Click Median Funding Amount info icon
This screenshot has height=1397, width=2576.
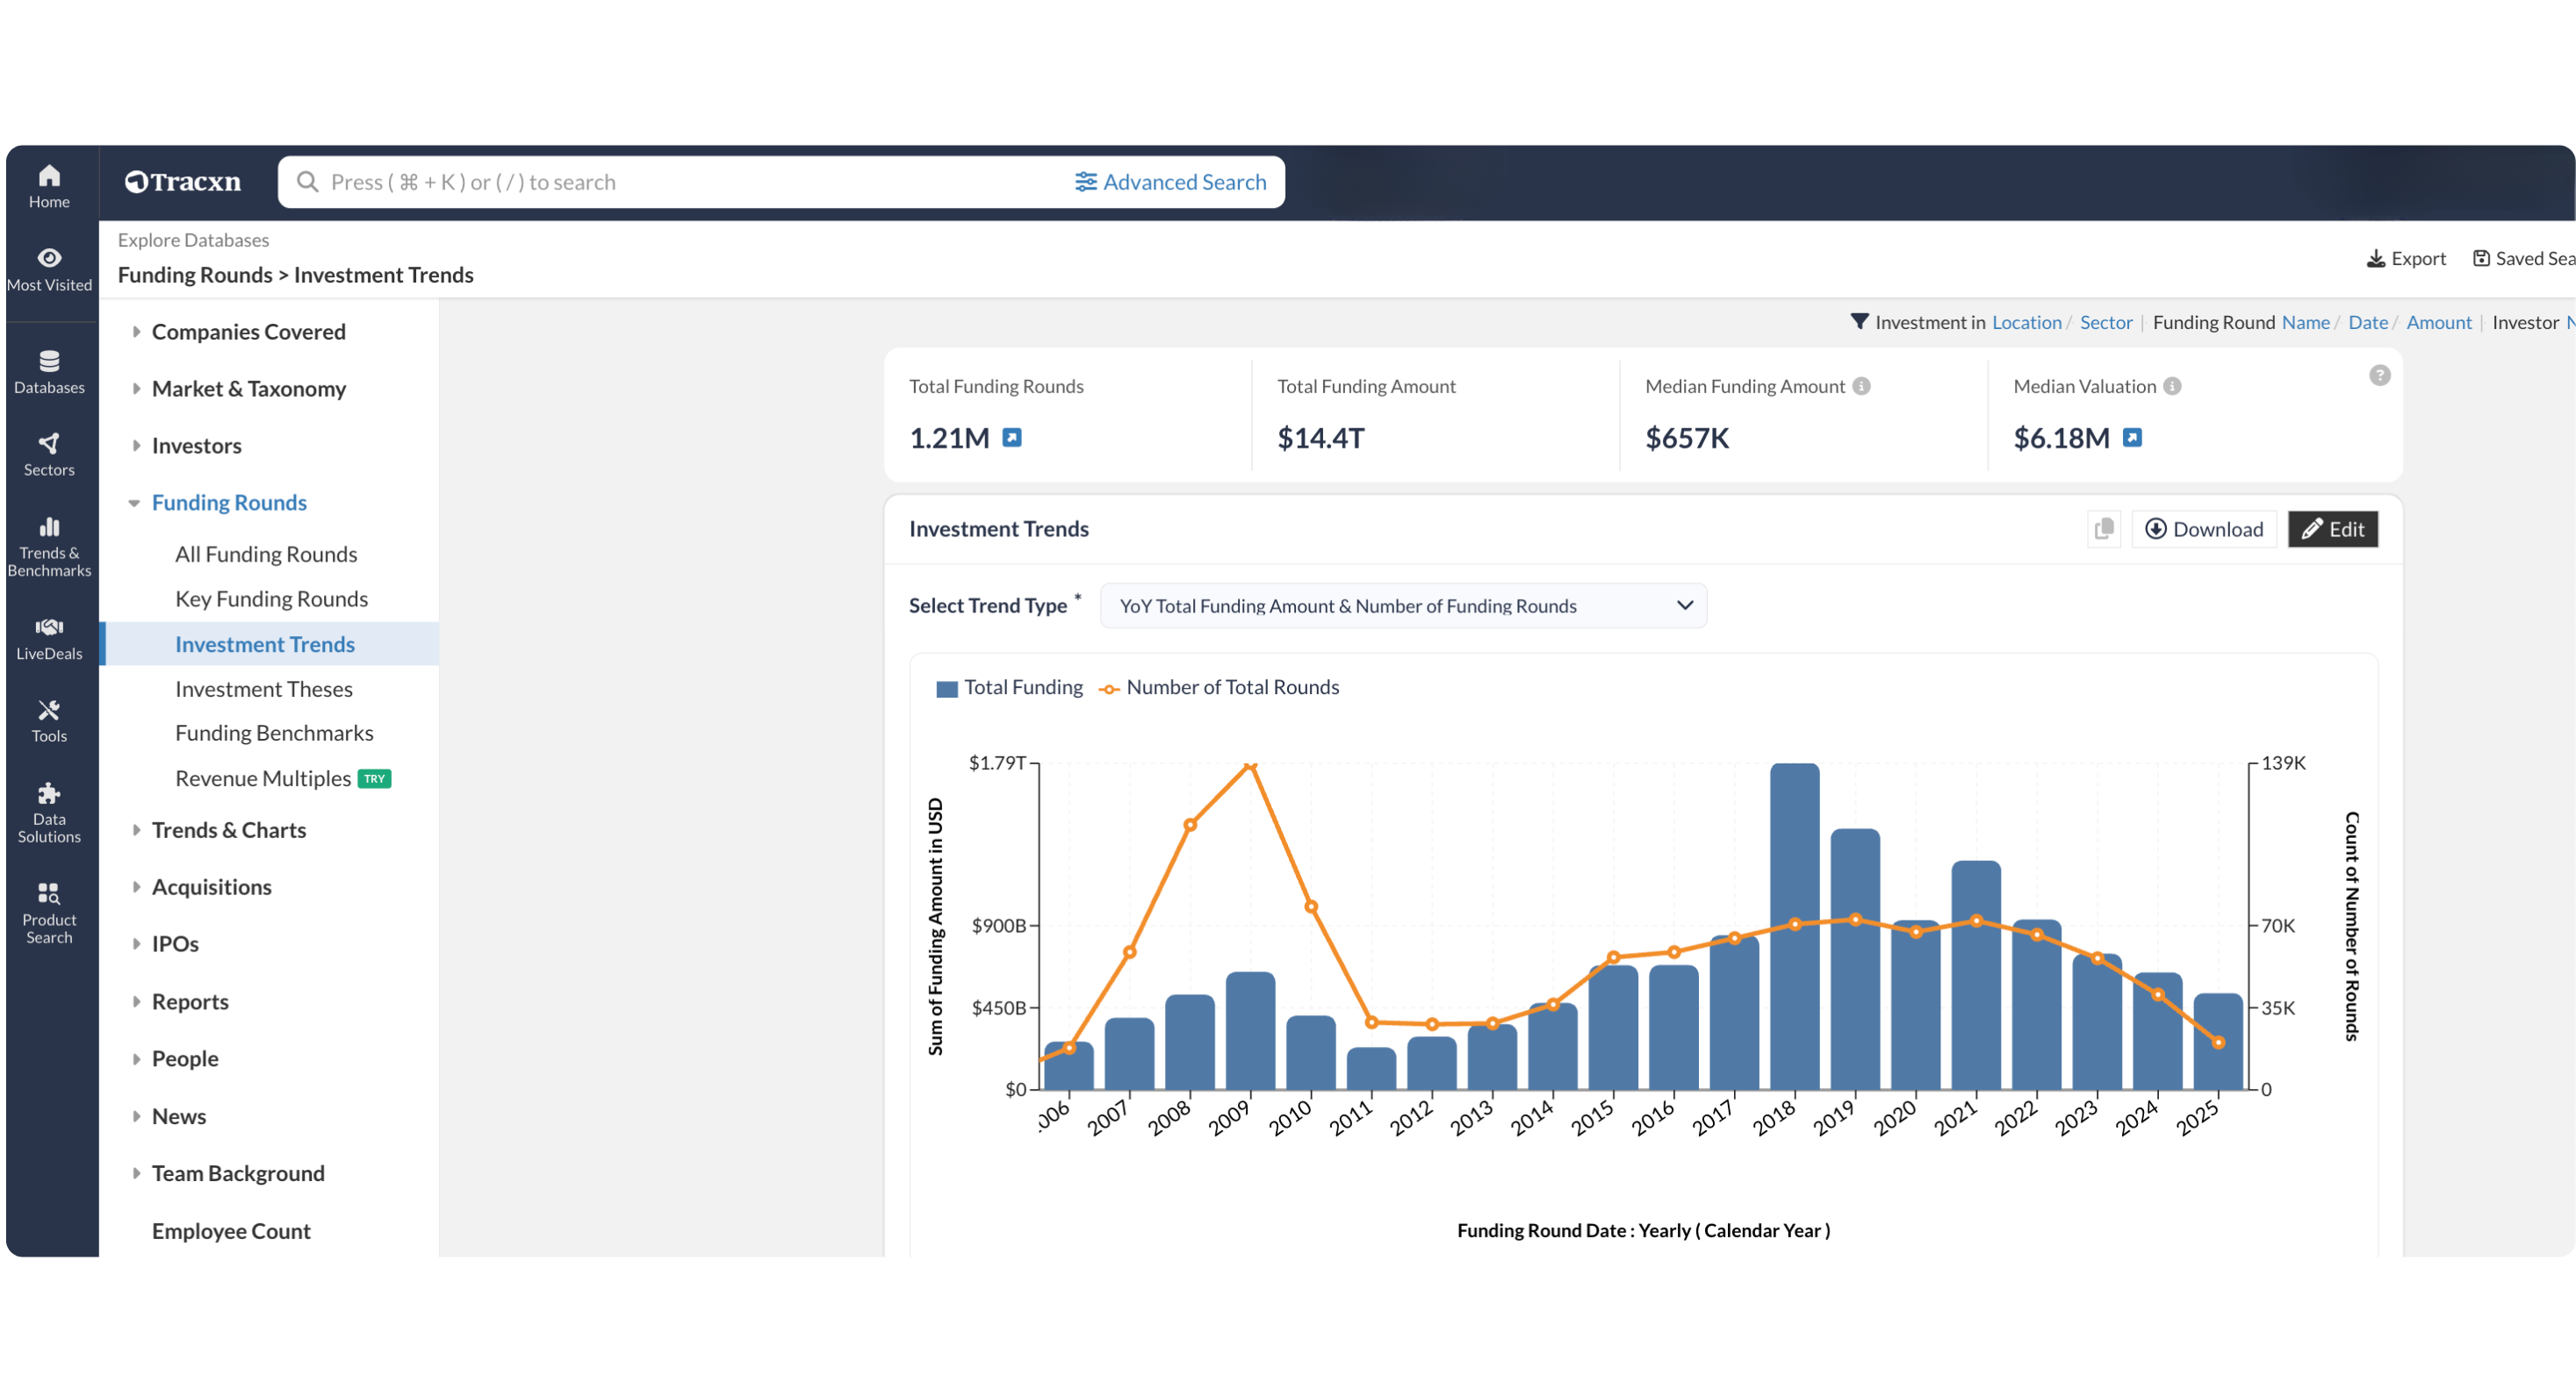1861,386
